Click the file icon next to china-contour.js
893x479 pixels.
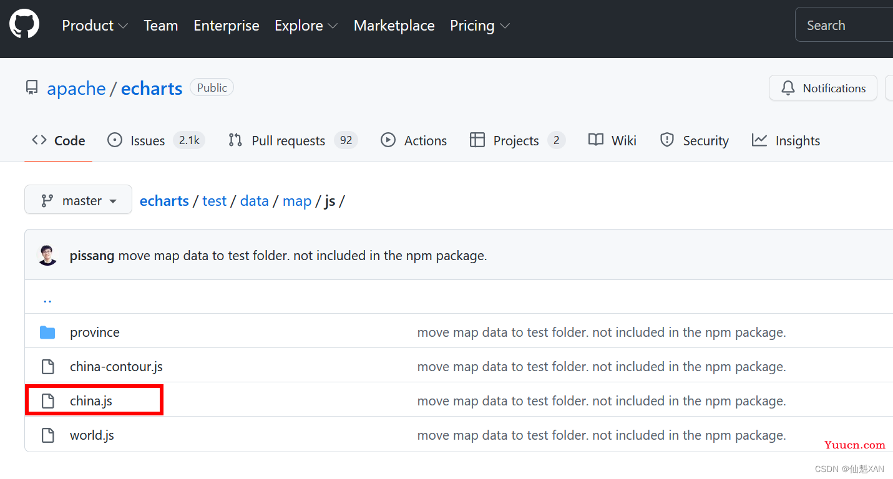pos(47,367)
